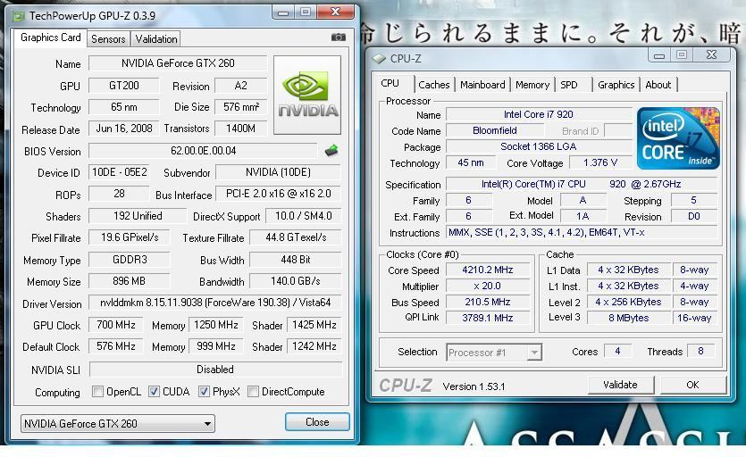The height and width of the screenshot is (457, 746).
Task: Click the OK button in CPU-Z
Action: [692, 385]
